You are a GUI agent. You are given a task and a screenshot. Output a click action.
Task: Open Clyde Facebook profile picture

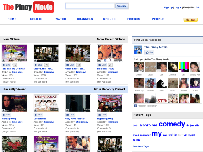click(x=150, y=67)
